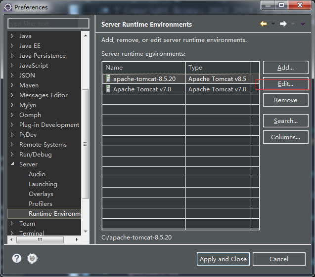
Task: Click the Remove button
Action: [x=285, y=100]
